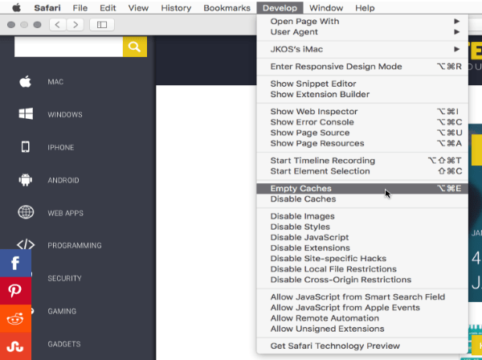Share via the Reddit button
Image resolution: width=482 pixels, height=360 pixels.
(x=15, y=318)
